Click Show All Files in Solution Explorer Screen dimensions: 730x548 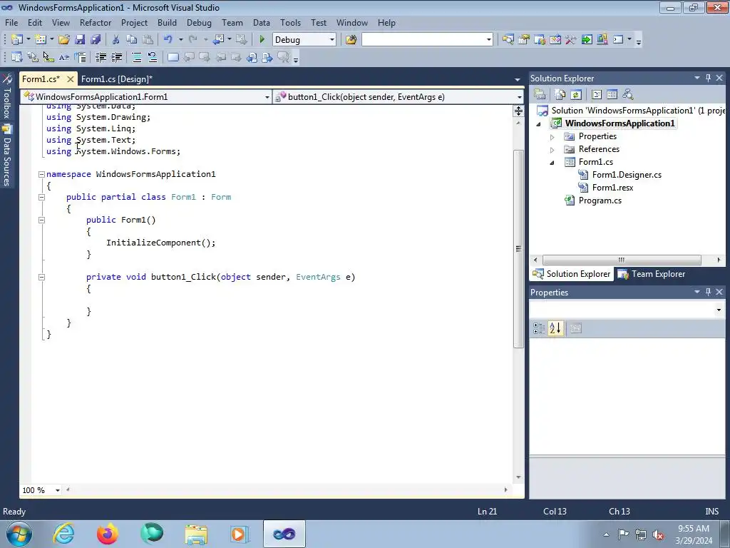(x=560, y=95)
